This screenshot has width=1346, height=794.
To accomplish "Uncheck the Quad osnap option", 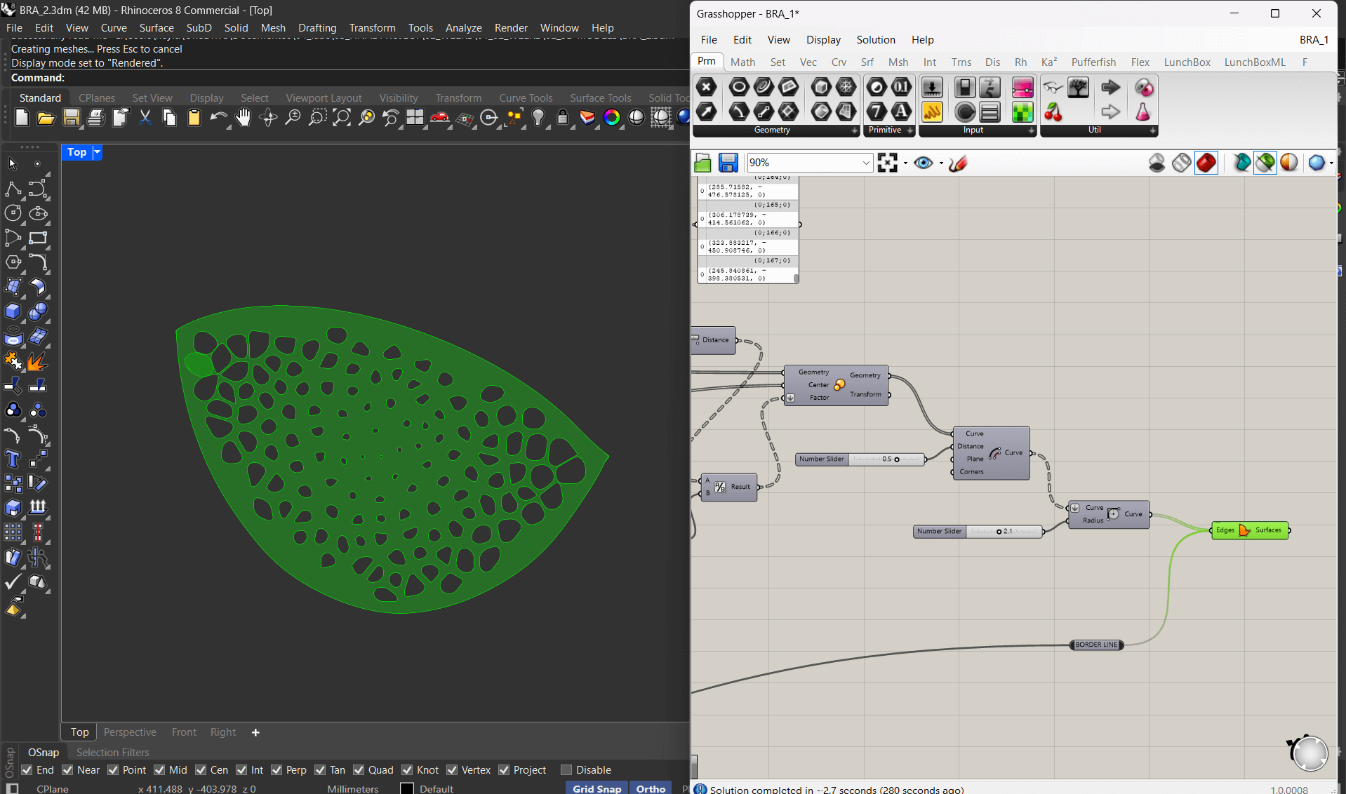I will click(359, 769).
